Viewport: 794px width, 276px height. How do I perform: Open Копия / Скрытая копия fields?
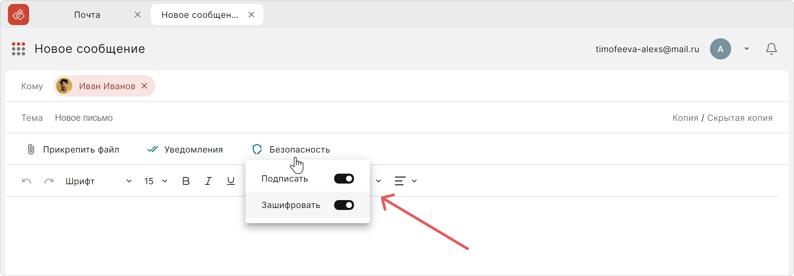723,118
